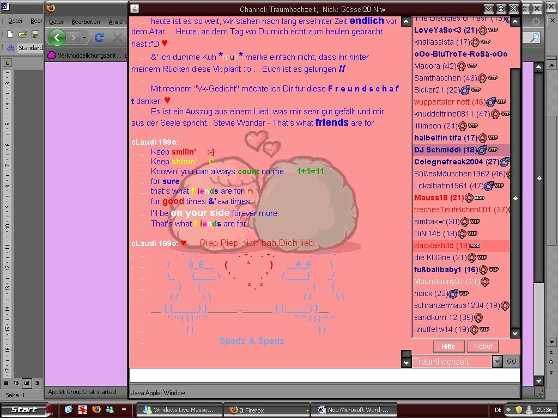Image resolution: width=558 pixels, height=418 pixels.
Task: Click DE language indicator in taskbar
Action: [x=498, y=410]
